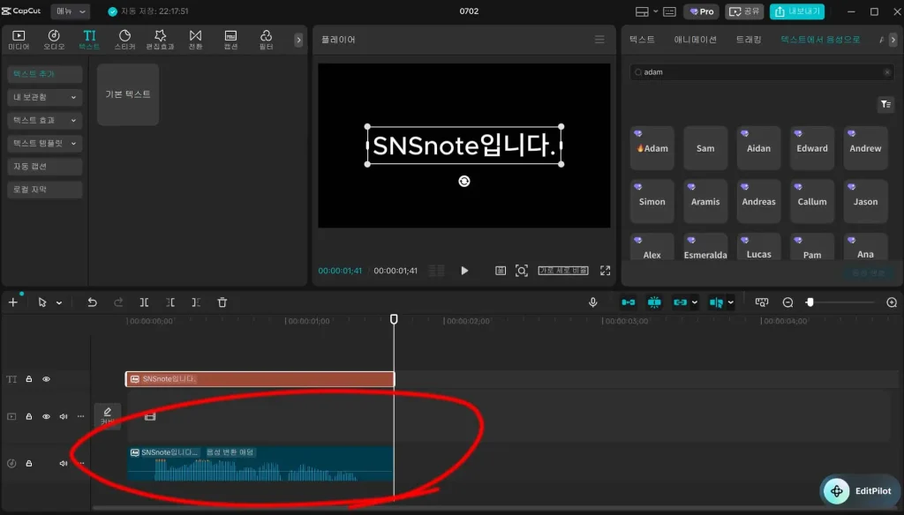Click the split clip tool
The width and height of the screenshot is (904, 515).
point(144,302)
